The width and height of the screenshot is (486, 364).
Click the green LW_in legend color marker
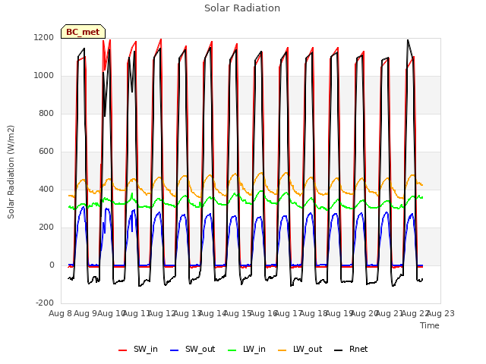232,350
